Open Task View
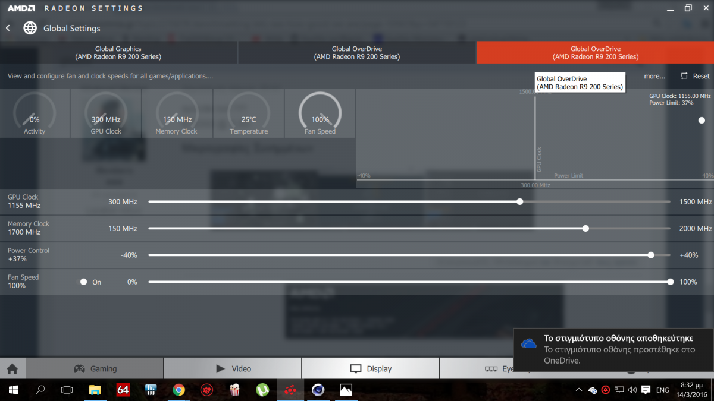The height and width of the screenshot is (401, 714). pyautogui.click(x=67, y=390)
